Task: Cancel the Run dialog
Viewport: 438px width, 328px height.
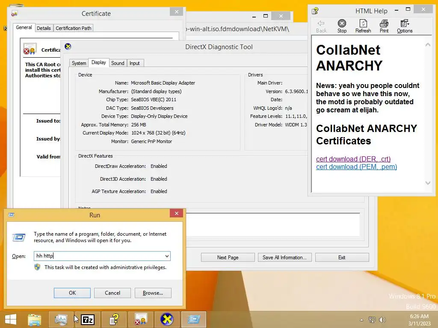Action: [x=112, y=293]
